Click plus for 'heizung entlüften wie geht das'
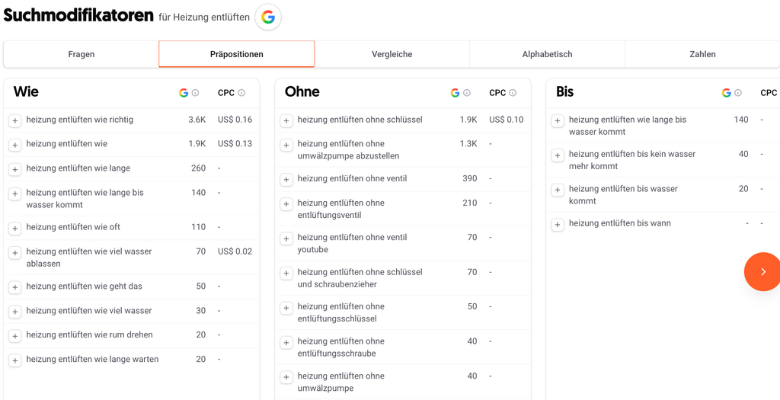This screenshot has height=400, width=780. coord(15,287)
